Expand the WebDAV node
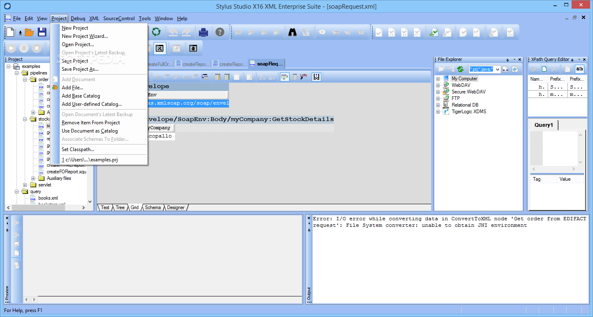The image size is (593, 317). (438, 85)
